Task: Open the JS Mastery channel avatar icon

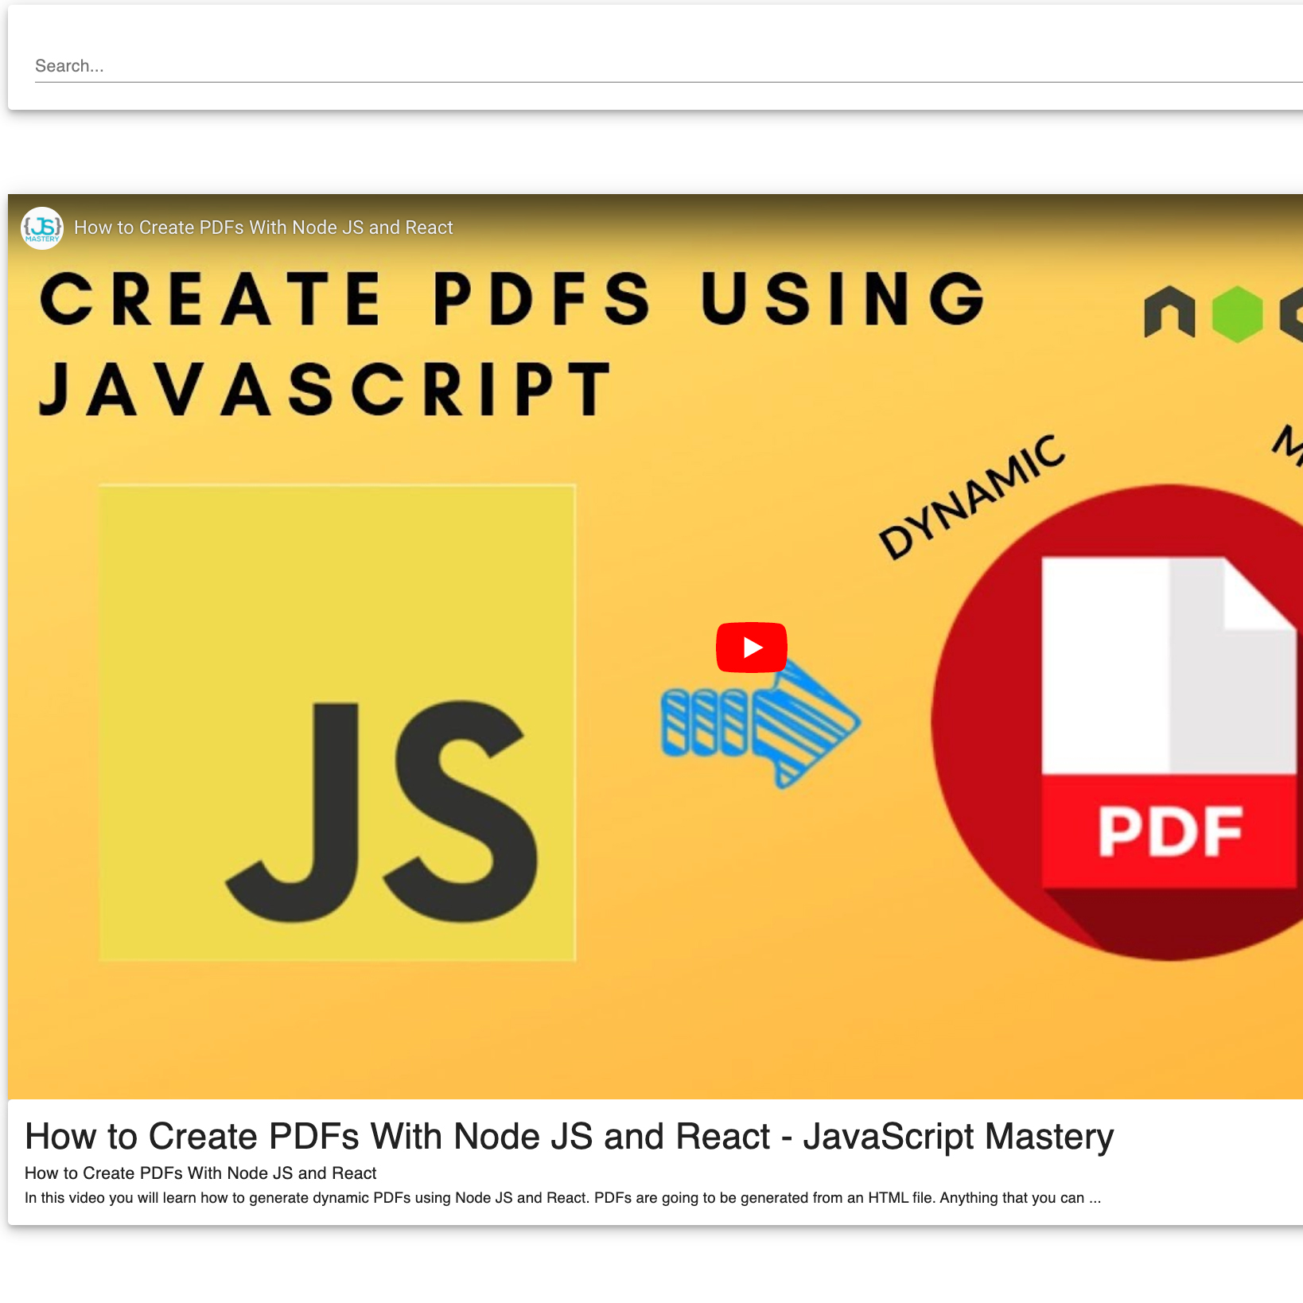Action: (x=42, y=228)
